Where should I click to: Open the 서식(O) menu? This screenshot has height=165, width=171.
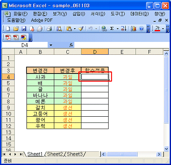pyautogui.click(x=98, y=14)
